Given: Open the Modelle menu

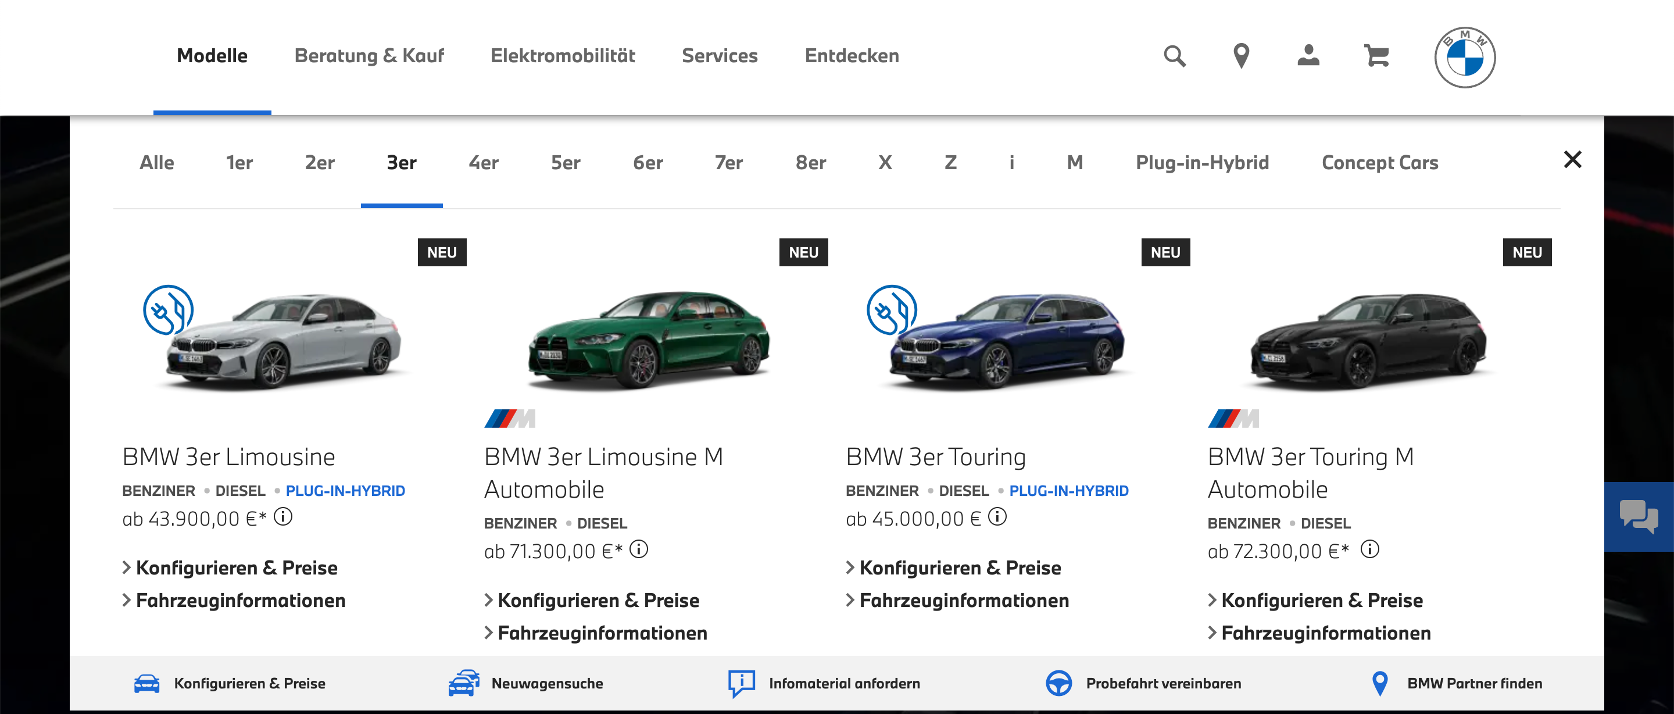Looking at the screenshot, I should click(x=212, y=56).
